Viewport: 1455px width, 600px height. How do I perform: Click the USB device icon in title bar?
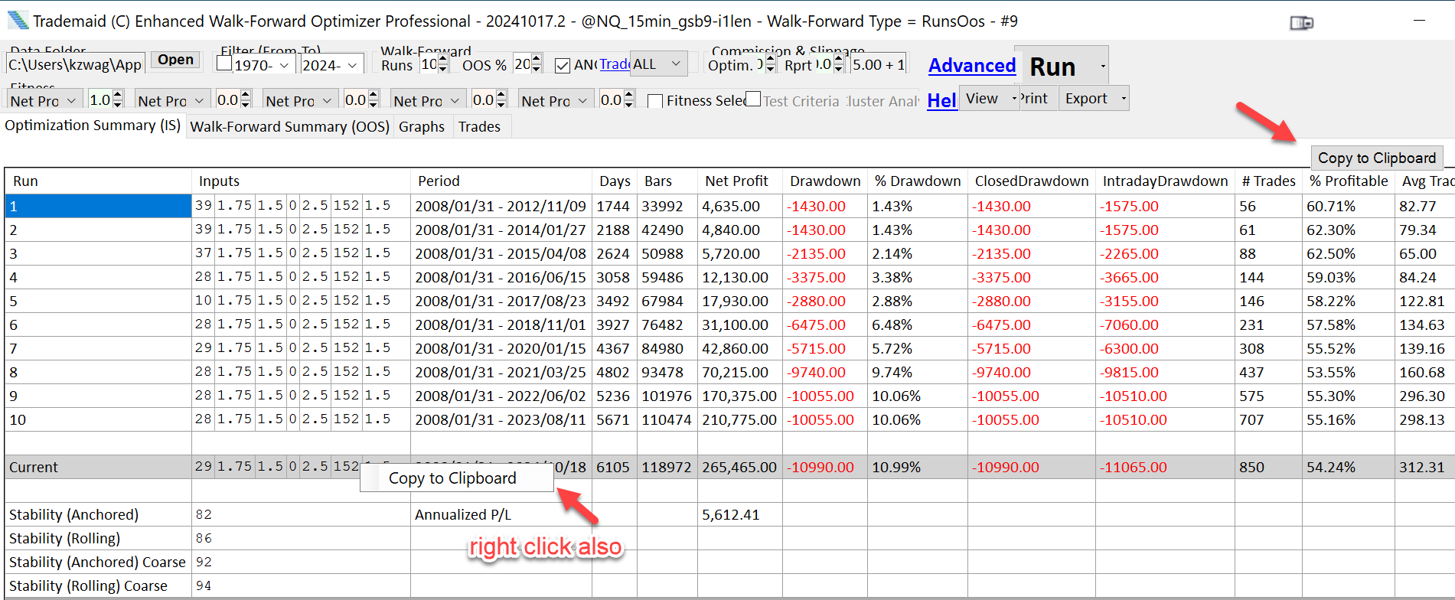click(1300, 23)
